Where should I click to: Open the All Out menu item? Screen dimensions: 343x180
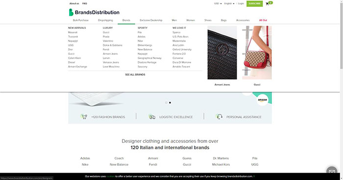pos(263,20)
